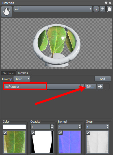Increase Opacity with the up stepper
This screenshot has width=113, height=155.
[x=52, y=126]
